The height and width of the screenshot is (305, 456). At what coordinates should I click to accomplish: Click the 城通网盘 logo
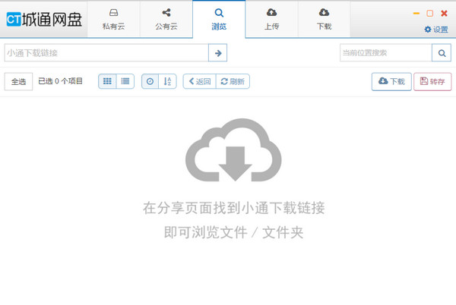pyautogui.click(x=44, y=19)
